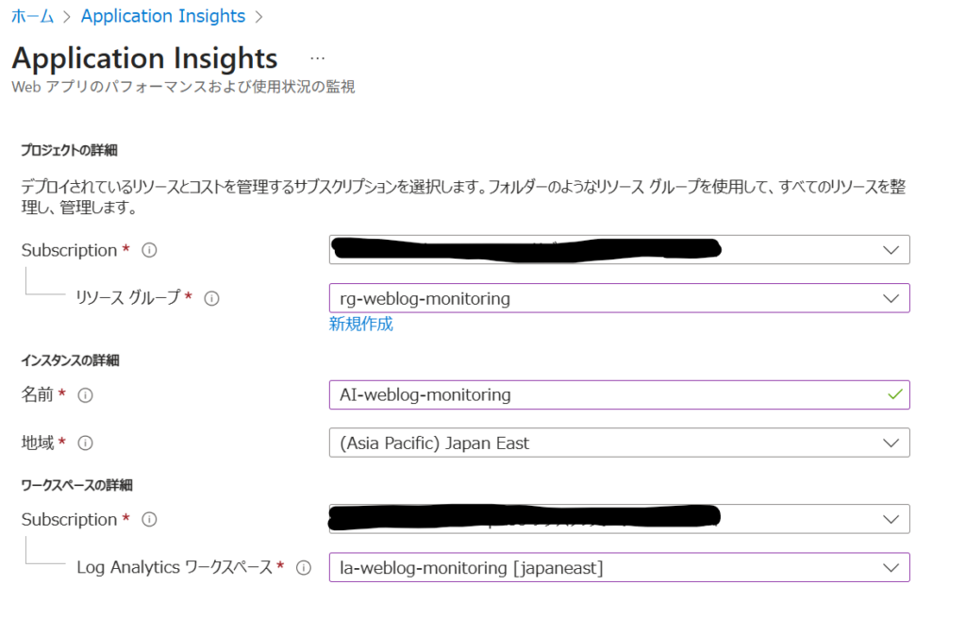
Task: Click the info icon next to リソース グループ
Action: pyautogui.click(x=212, y=298)
